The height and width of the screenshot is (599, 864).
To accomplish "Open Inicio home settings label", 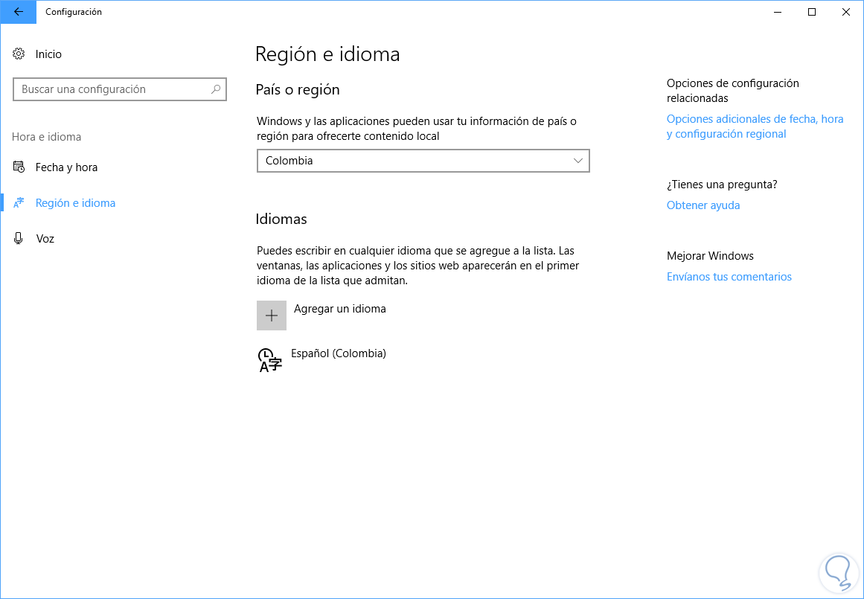I will 48,54.
